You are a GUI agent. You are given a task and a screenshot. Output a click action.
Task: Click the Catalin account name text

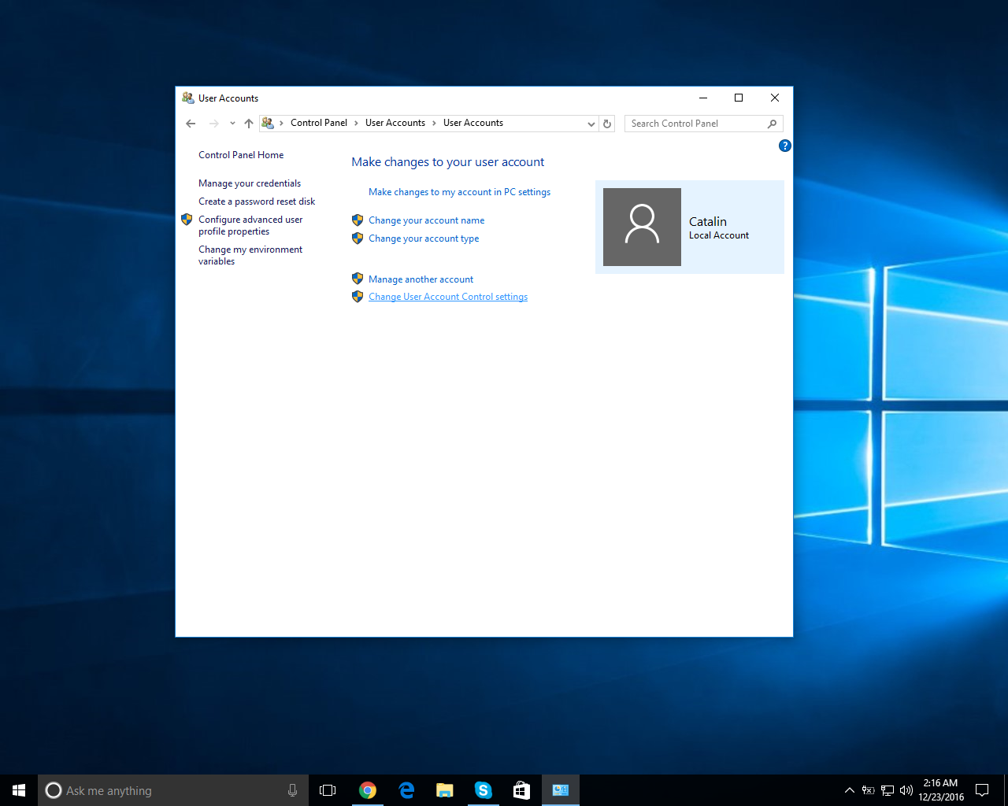(708, 222)
